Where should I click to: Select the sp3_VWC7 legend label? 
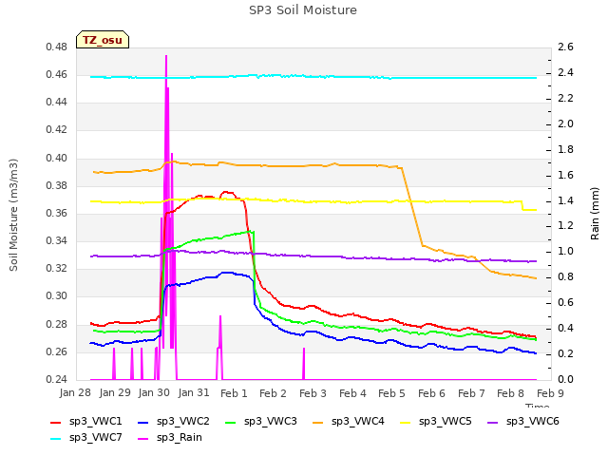pos(96,438)
